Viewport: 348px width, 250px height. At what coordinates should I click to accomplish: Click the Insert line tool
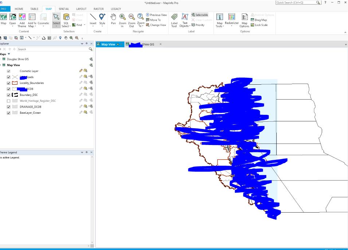pos(93,20)
